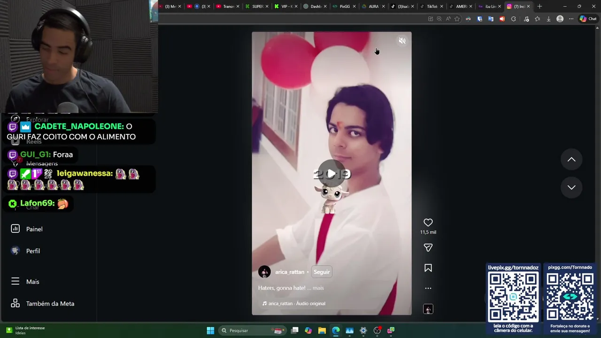
Task: Unmute the reel audio with the speaker icon
Action: 402,41
